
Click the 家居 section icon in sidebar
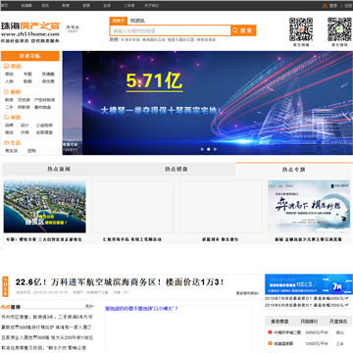6,117
